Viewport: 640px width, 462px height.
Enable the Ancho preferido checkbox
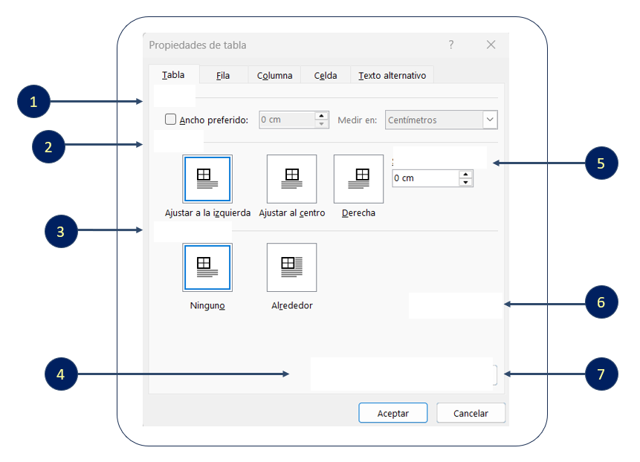[x=170, y=120]
